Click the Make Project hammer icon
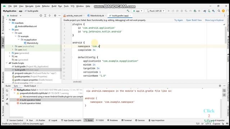Image resolution: width=230 pixels, height=129 pixels. coord(128,11)
